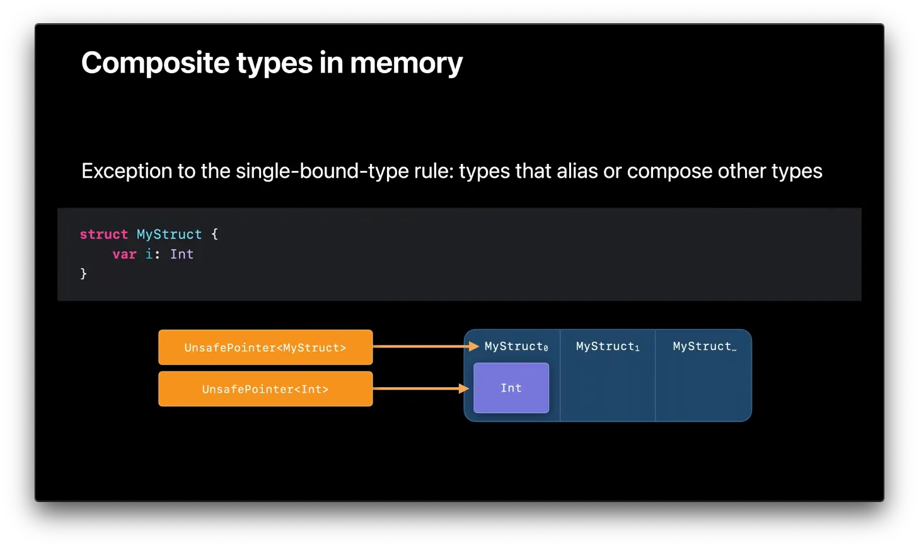Select the 'MyStruct' type name in the code
The height and width of the screenshot is (548, 919).
(169, 234)
